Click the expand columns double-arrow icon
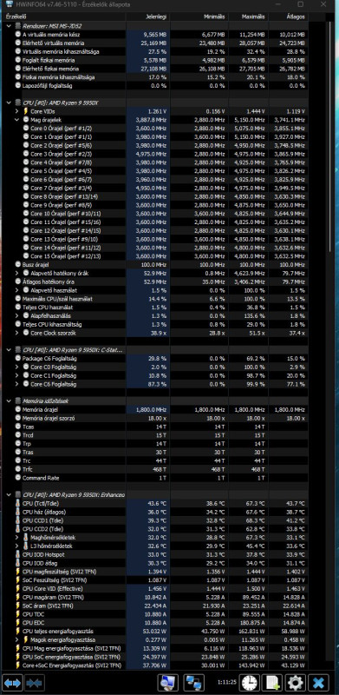Screen dimensions: 339x695 tap(12, 683)
